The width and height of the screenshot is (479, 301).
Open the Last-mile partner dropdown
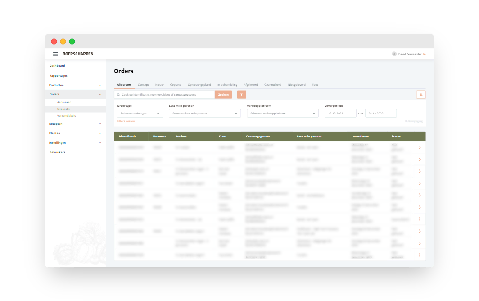click(205, 114)
